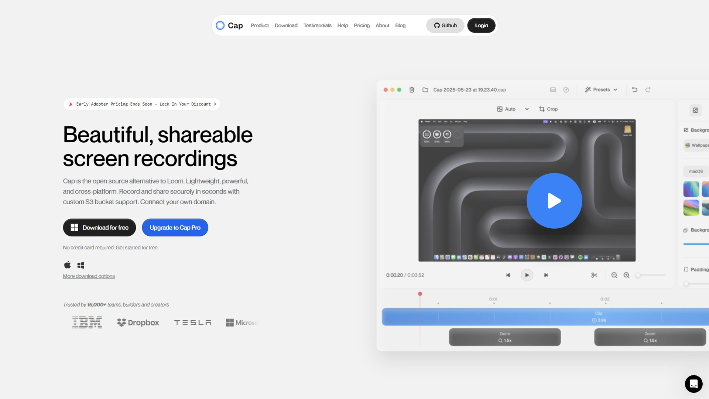Click the 0:00.20 / 0:03.52 time display

click(x=405, y=275)
